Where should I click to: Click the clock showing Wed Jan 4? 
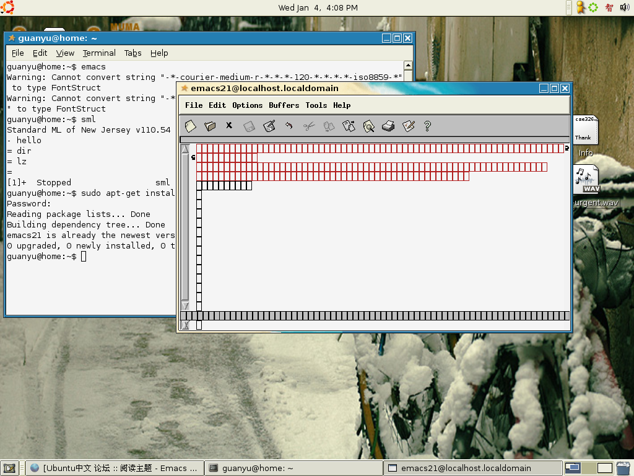(x=318, y=7)
